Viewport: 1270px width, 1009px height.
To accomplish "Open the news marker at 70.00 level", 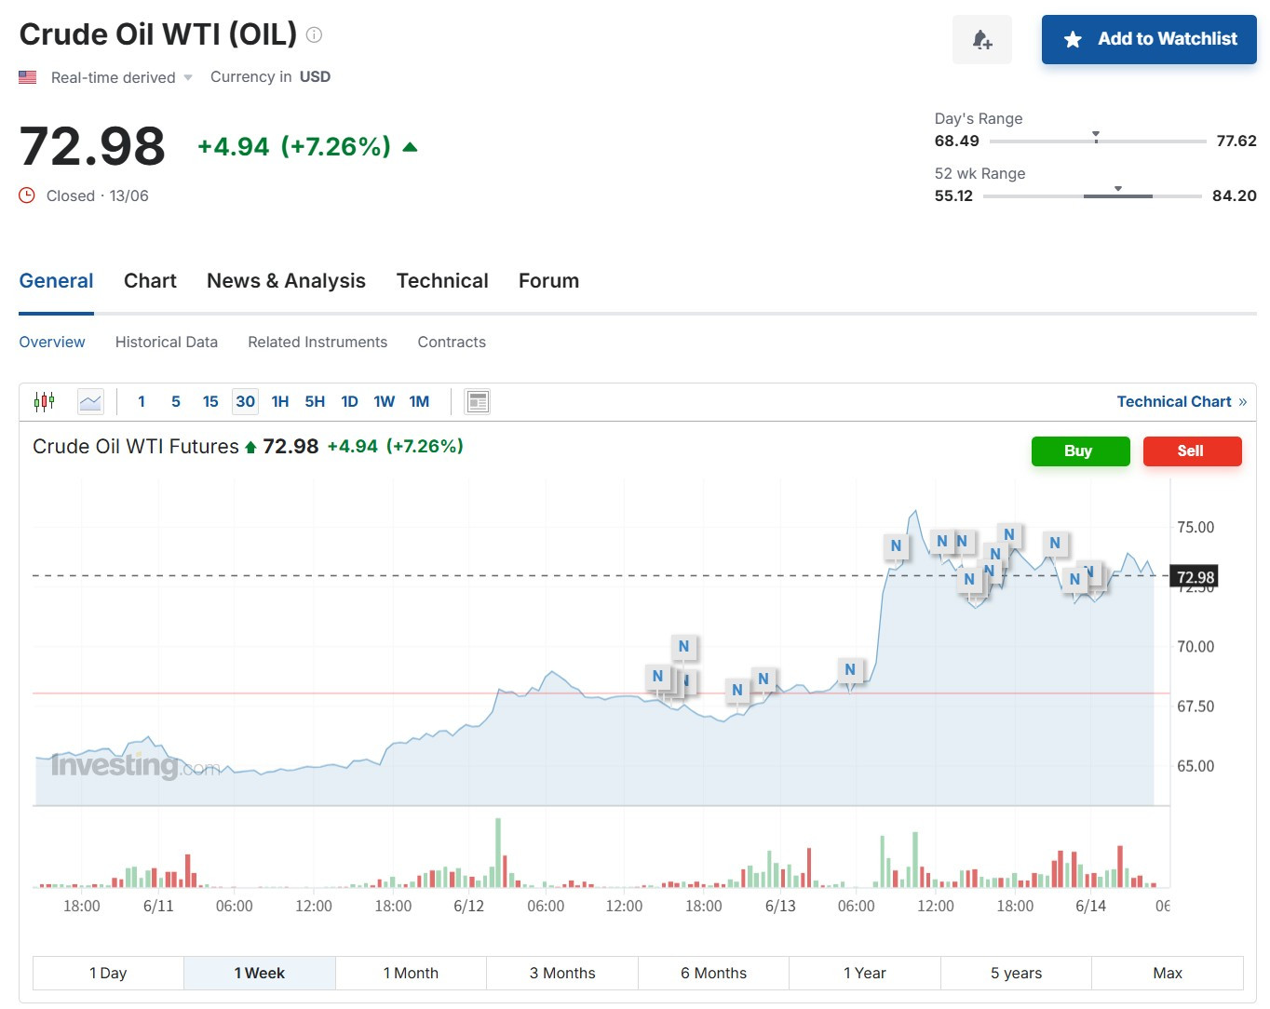I will [x=684, y=646].
